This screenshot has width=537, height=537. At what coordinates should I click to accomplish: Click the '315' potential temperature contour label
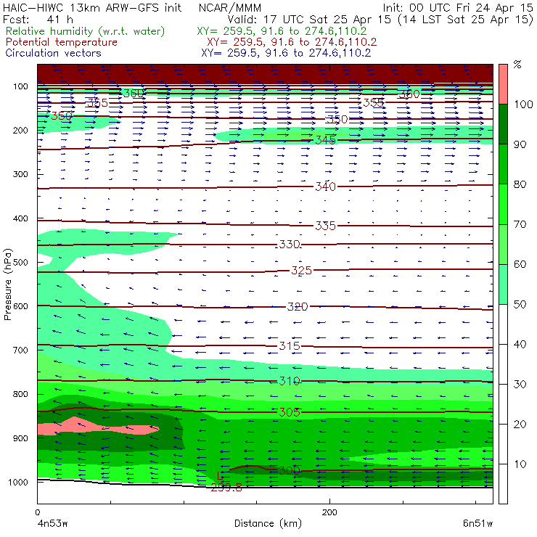tap(290, 346)
